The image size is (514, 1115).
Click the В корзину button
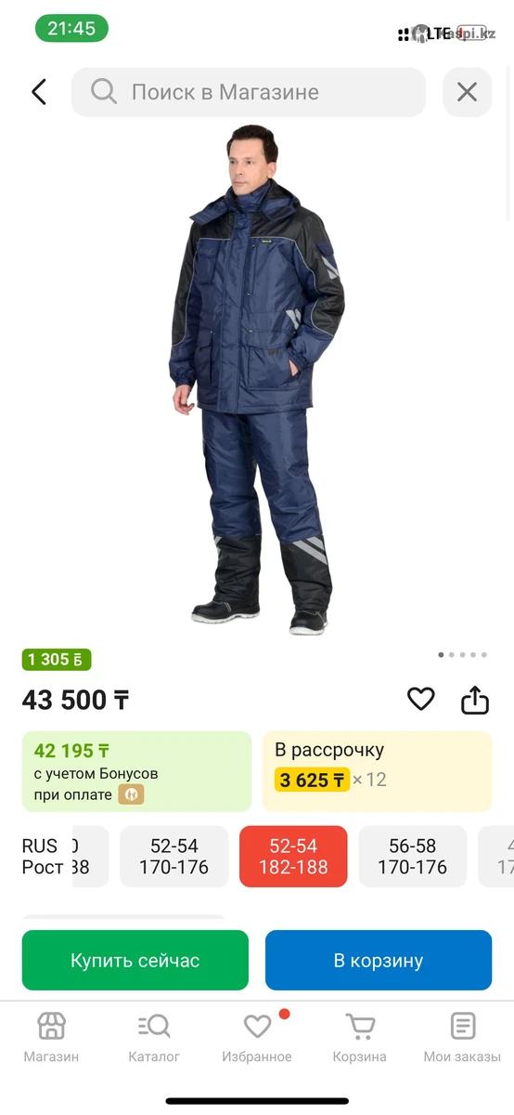click(x=379, y=960)
